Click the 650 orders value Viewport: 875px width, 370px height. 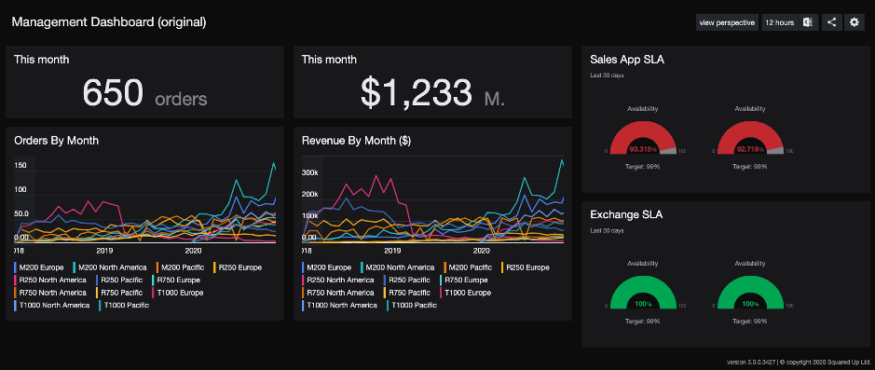[x=145, y=93]
